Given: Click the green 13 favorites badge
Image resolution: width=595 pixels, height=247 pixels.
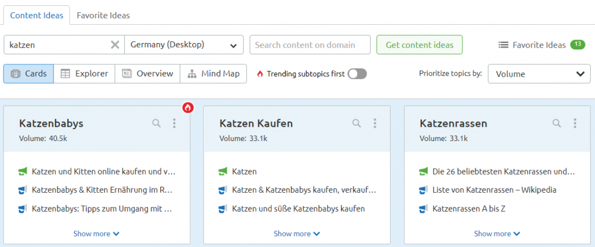Looking at the screenshot, I should [577, 44].
